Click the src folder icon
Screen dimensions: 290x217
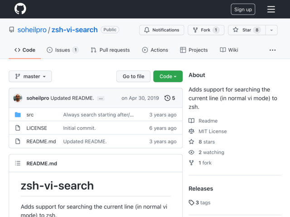point(18,114)
